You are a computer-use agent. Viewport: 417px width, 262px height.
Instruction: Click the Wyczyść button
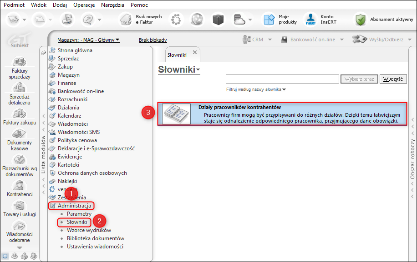pos(393,79)
